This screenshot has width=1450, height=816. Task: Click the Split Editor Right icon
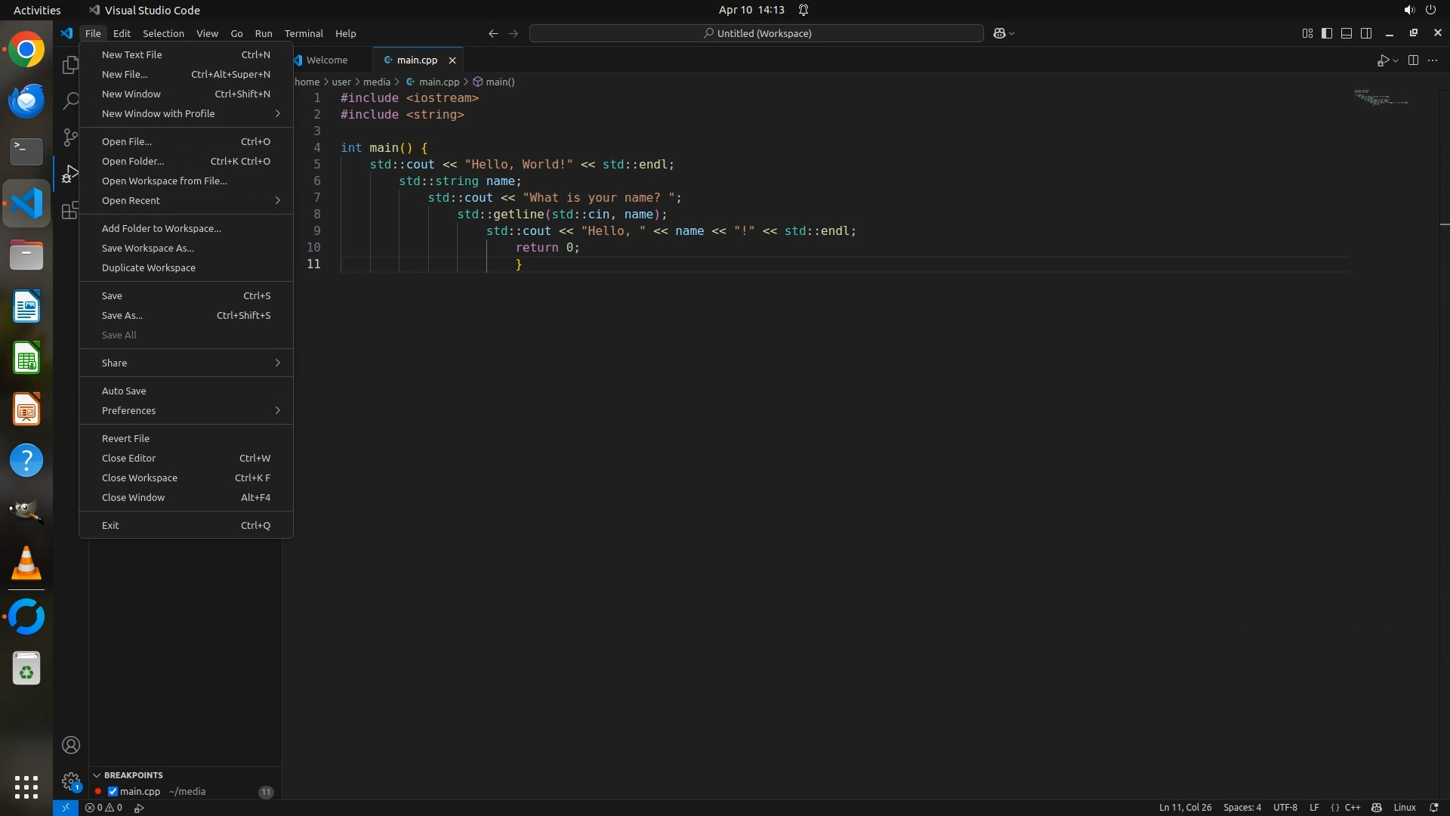click(1413, 60)
